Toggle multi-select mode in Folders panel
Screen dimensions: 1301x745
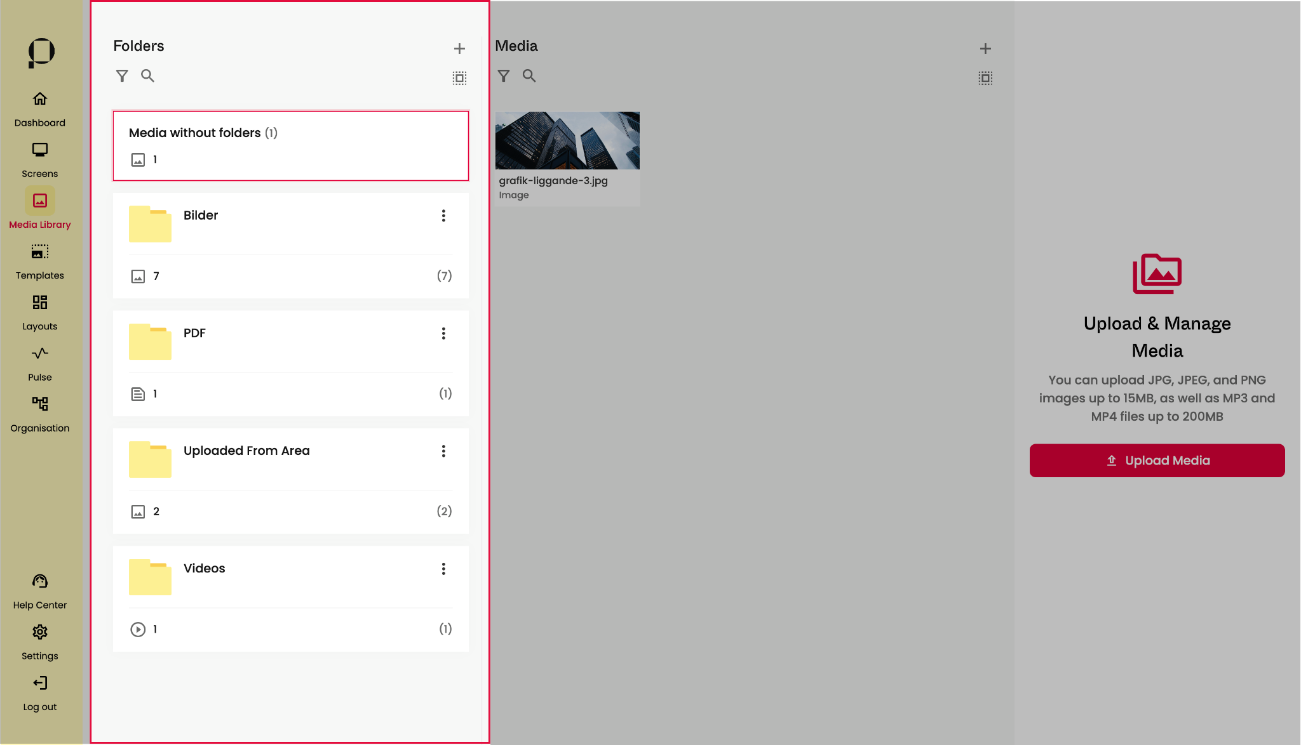tap(459, 78)
